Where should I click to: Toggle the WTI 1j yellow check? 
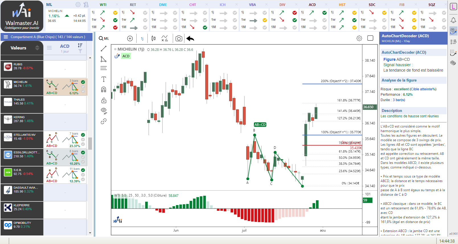(115, 12)
